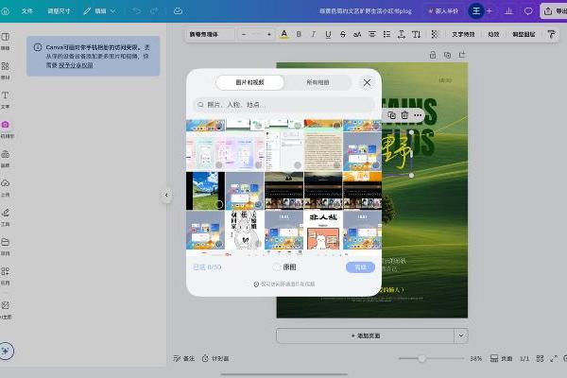Close the photo picker dialog
The width and height of the screenshot is (567, 378).
tap(367, 83)
